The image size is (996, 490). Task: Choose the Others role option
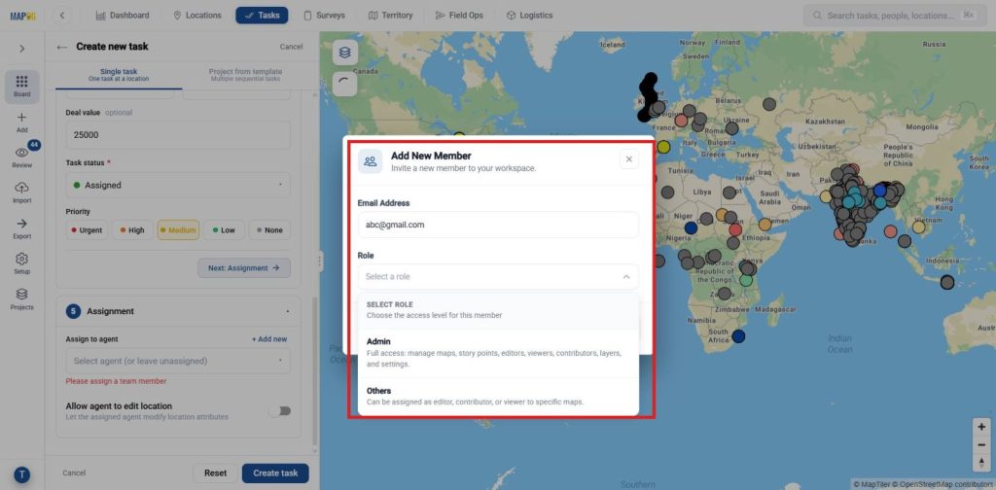point(498,396)
